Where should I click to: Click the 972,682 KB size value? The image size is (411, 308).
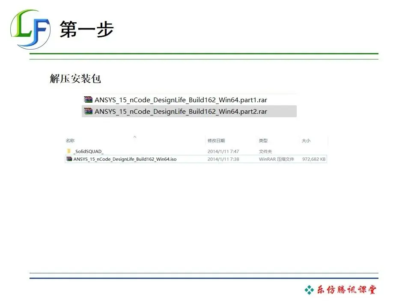(314, 159)
